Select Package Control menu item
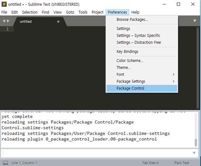201x166 pixels. (142, 88)
